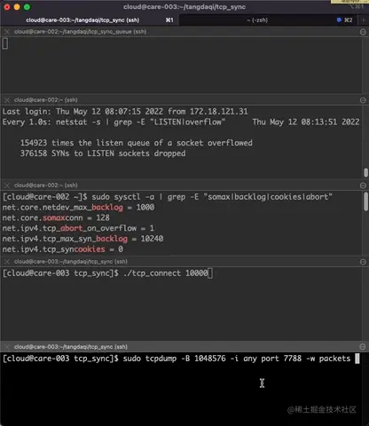
Task: Close the sysctl pane using its X icon
Action: 7,185
